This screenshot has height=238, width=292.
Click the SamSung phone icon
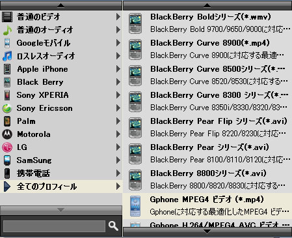(7, 160)
